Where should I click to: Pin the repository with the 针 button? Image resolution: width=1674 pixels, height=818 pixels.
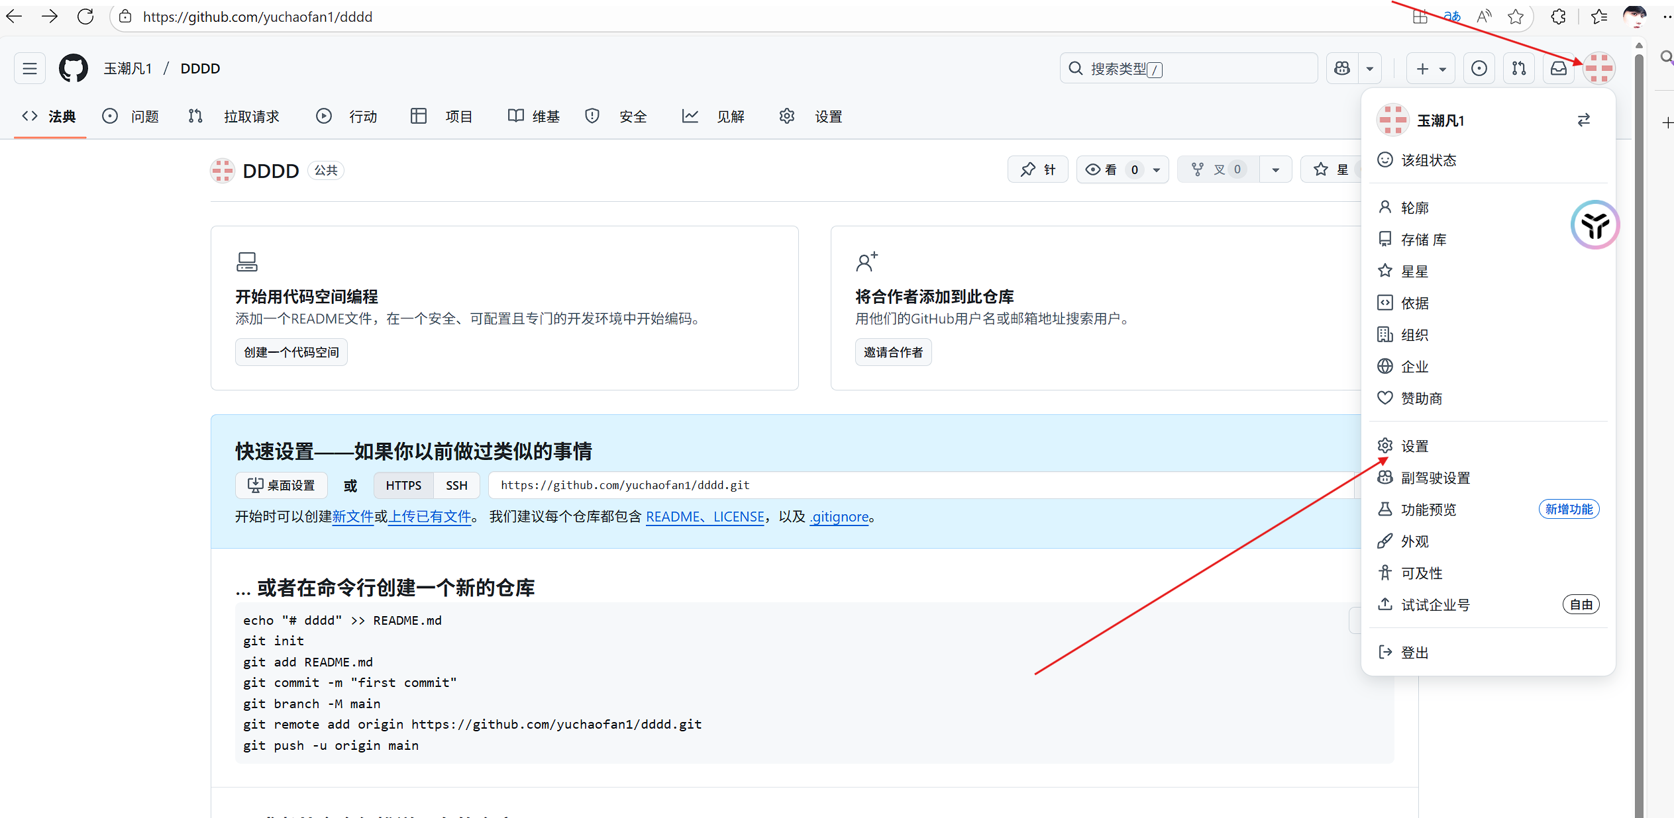click(x=1037, y=169)
